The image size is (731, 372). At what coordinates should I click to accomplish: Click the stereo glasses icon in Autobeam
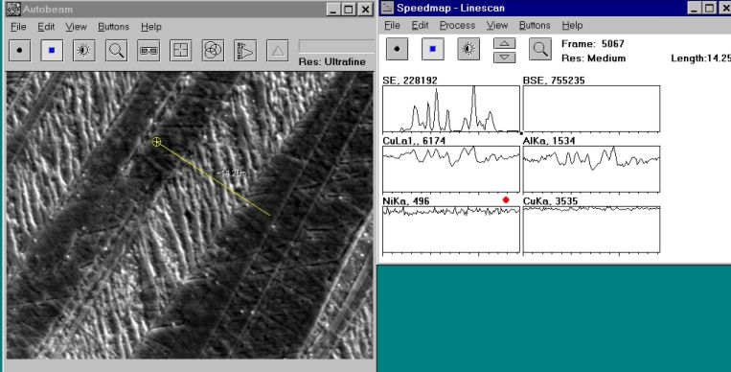point(148,51)
